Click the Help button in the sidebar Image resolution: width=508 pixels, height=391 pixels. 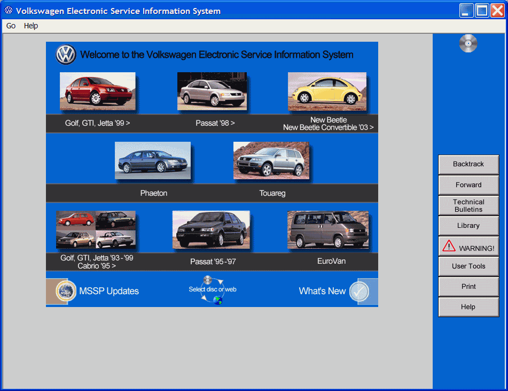[468, 307]
